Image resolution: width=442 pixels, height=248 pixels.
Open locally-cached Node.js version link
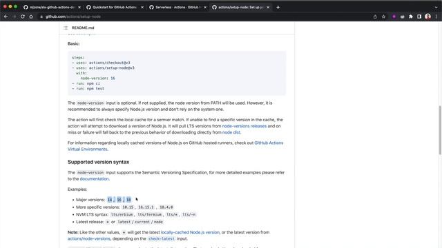190,232
